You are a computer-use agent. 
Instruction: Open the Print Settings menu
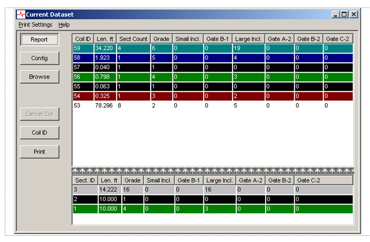pyautogui.click(x=35, y=25)
